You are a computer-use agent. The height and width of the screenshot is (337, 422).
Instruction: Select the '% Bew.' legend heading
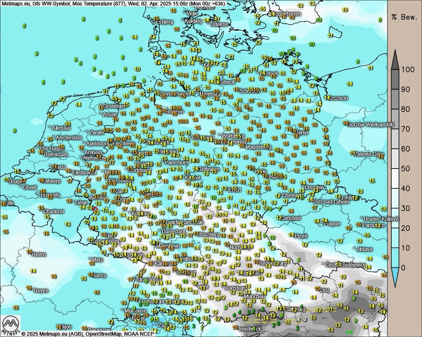(404, 17)
